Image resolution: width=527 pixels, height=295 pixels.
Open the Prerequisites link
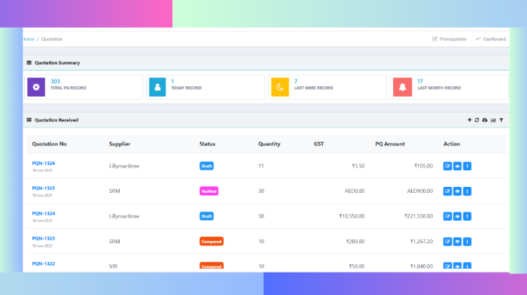[449, 39]
